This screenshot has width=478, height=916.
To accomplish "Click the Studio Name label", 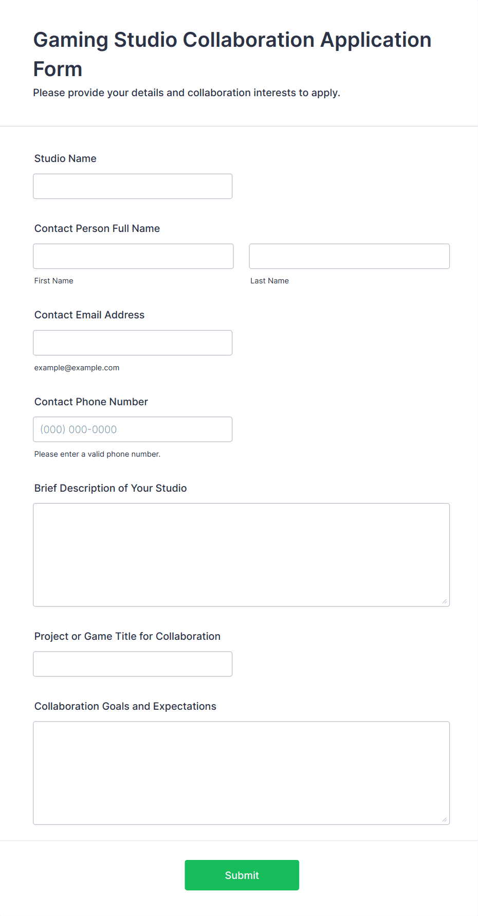I will (65, 158).
